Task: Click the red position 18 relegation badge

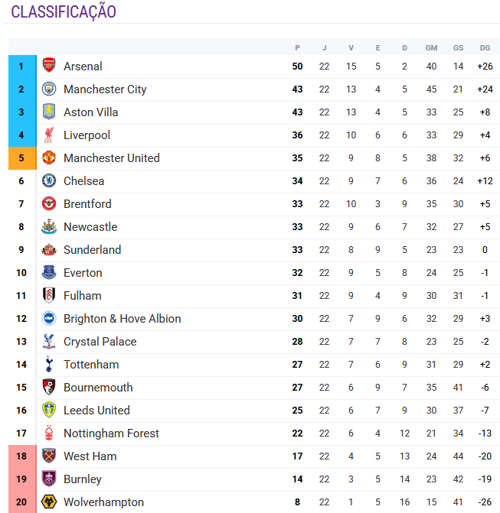Action: pyautogui.click(x=21, y=456)
